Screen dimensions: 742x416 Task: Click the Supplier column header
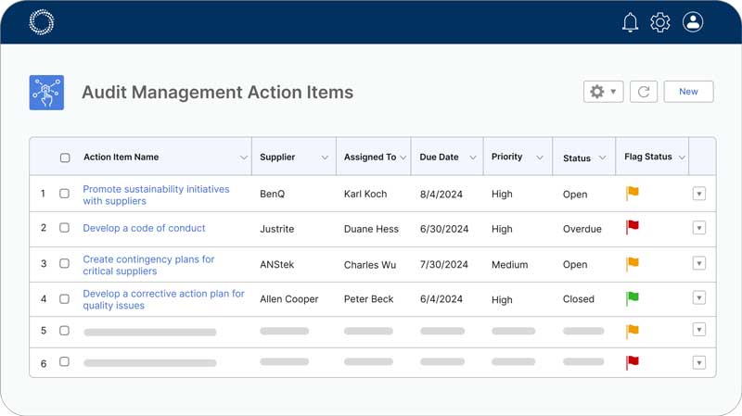click(x=277, y=158)
